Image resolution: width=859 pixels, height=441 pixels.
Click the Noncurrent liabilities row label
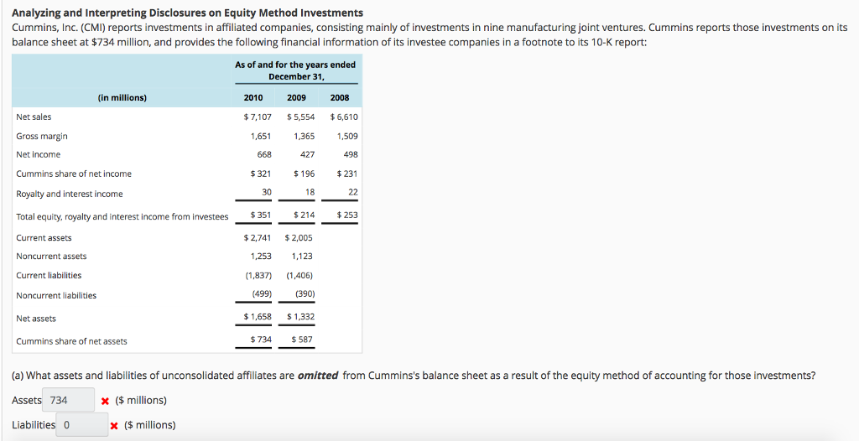pos(56,295)
